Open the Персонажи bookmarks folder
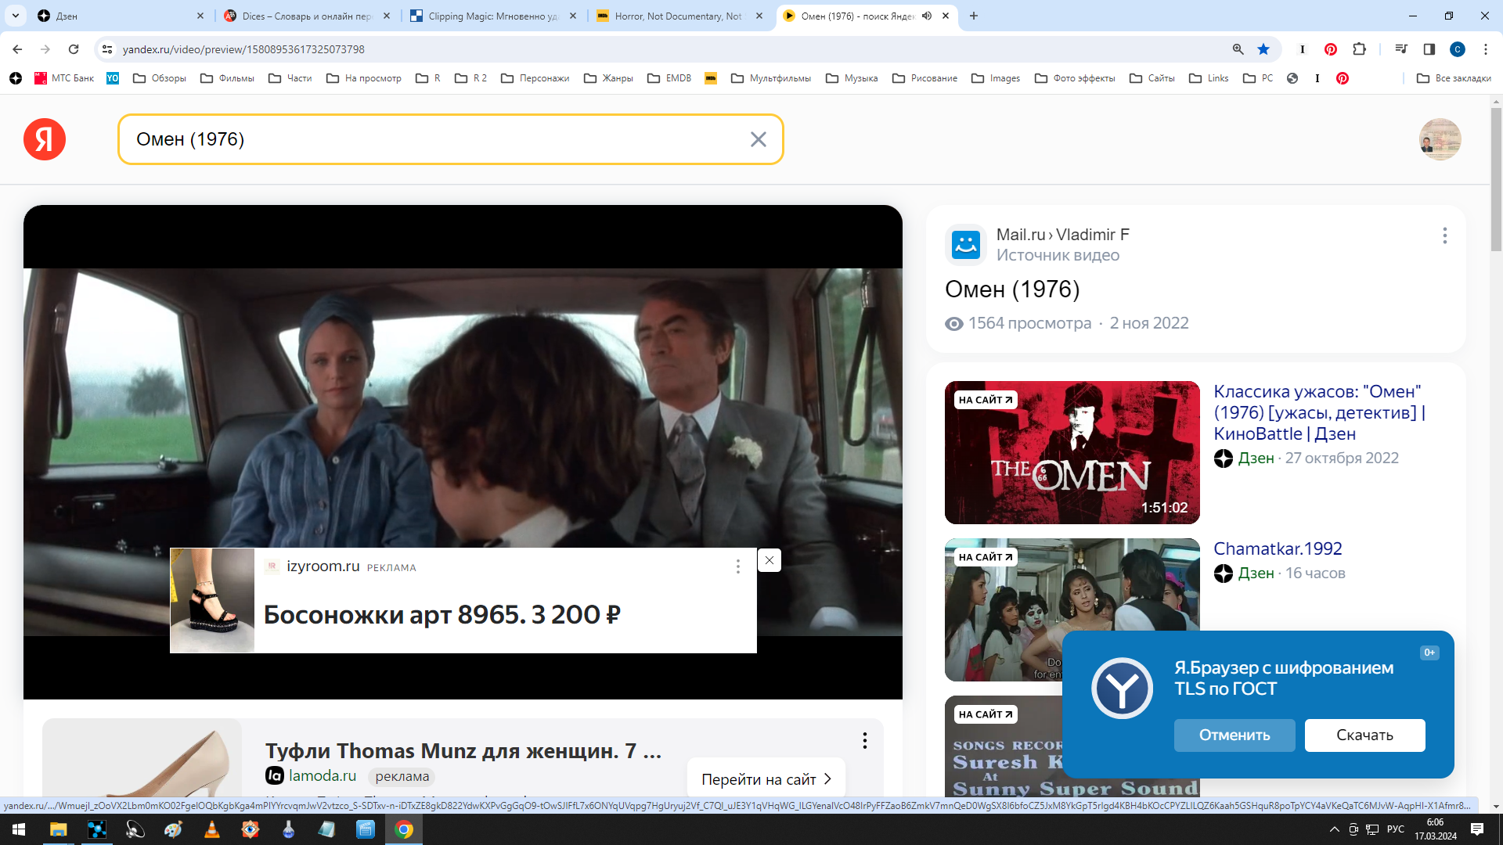The width and height of the screenshot is (1503, 845). pos(535,78)
